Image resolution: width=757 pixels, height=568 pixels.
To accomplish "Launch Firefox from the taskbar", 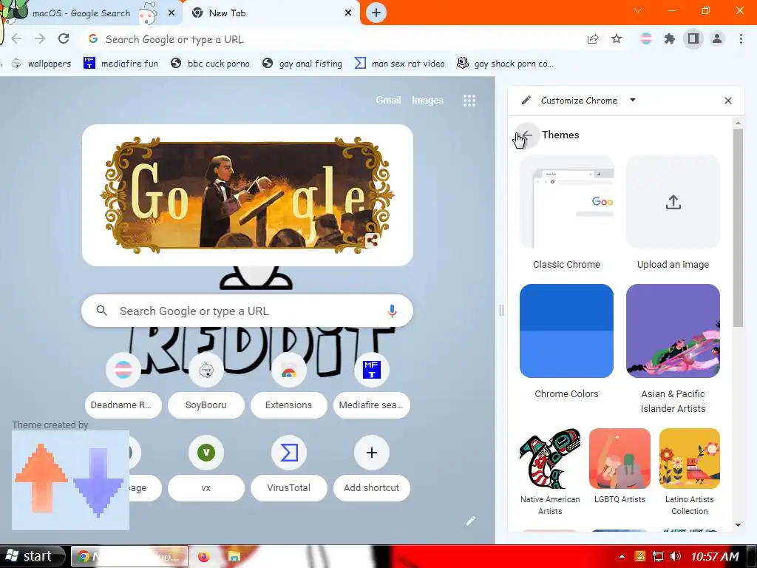I will click(x=204, y=556).
